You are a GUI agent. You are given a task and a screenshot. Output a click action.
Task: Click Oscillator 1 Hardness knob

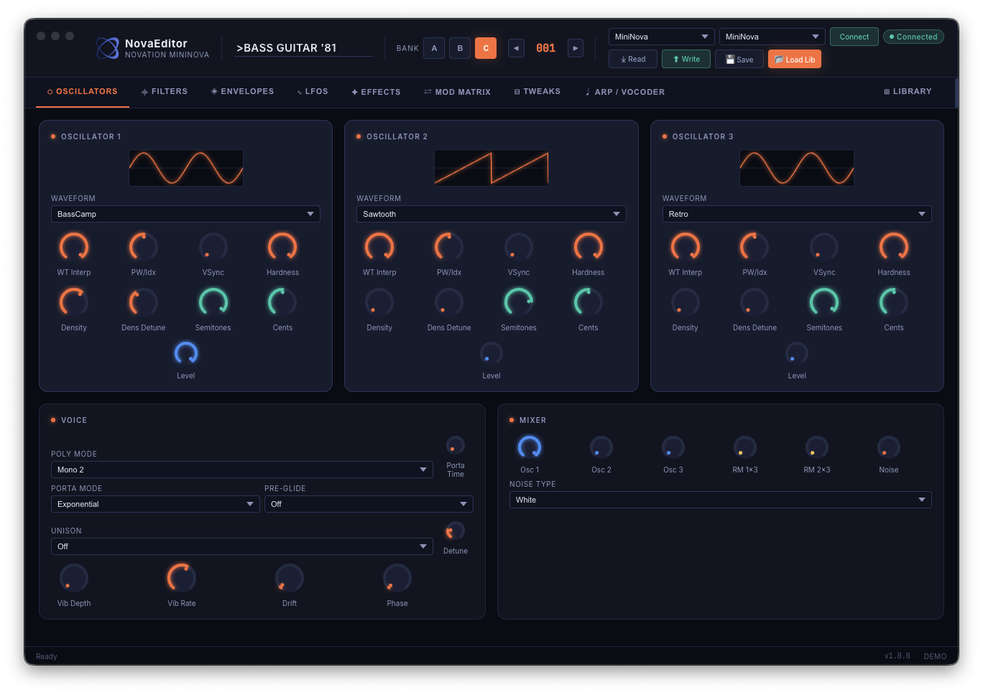click(282, 247)
